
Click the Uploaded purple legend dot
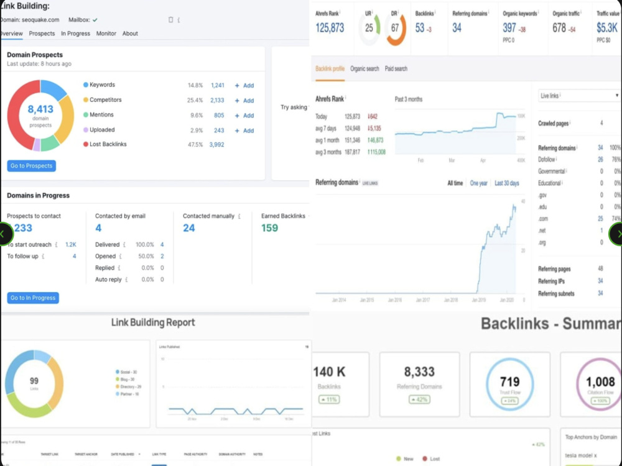click(x=85, y=130)
